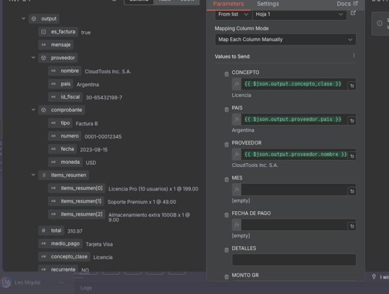Click the empty MES input field
This screenshot has height=294, width=389.
click(294, 190)
